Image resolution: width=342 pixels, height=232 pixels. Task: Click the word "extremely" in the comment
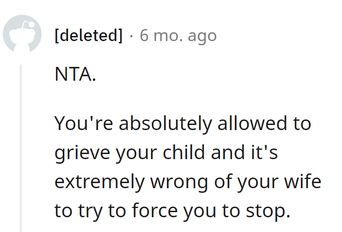coord(92,182)
